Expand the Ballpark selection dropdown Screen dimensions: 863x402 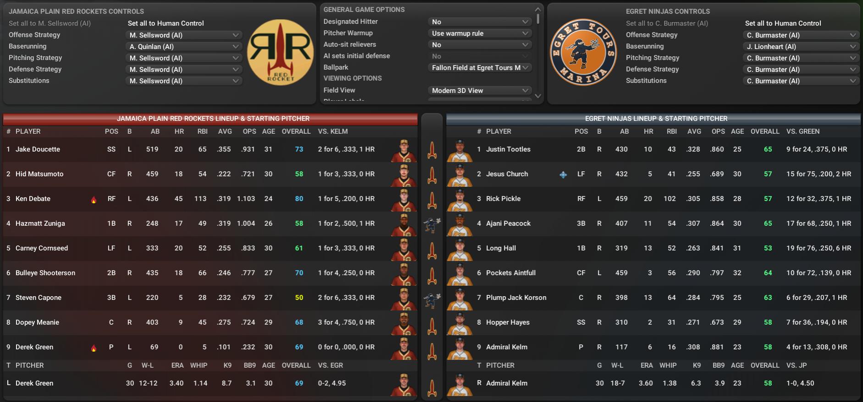pyautogui.click(x=480, y=68)
